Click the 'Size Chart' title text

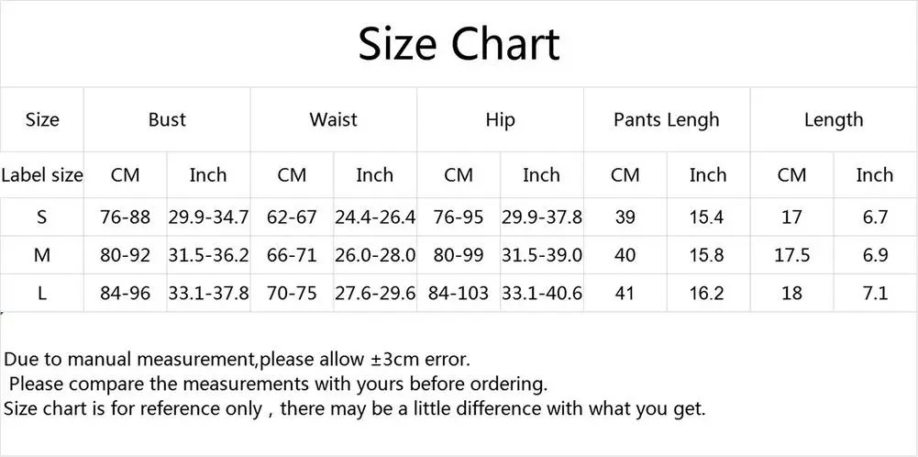pyautogui.click(x=459, y=44)
